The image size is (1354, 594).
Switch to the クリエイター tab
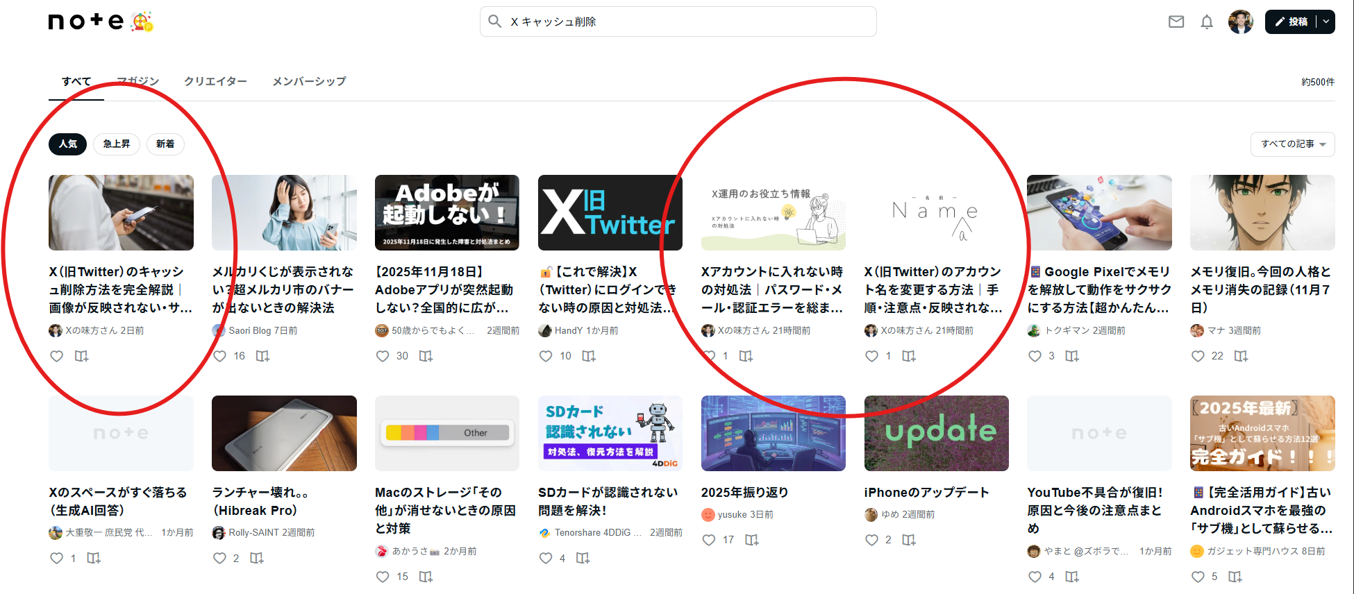[215, 81]
